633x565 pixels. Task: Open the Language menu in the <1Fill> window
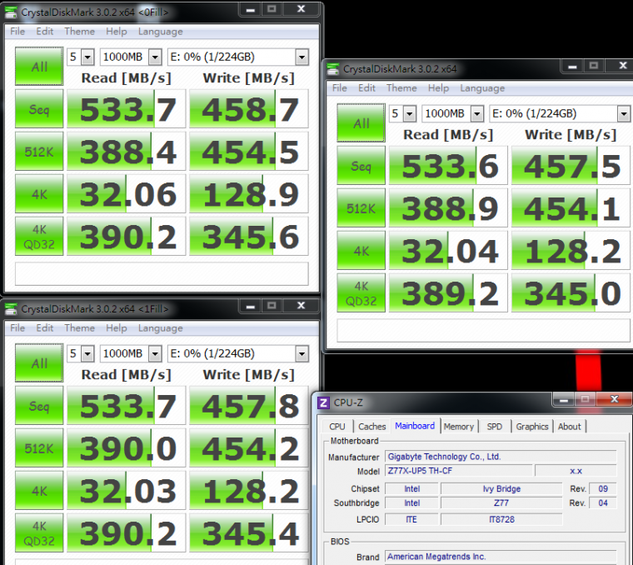[x=160, y=328]
